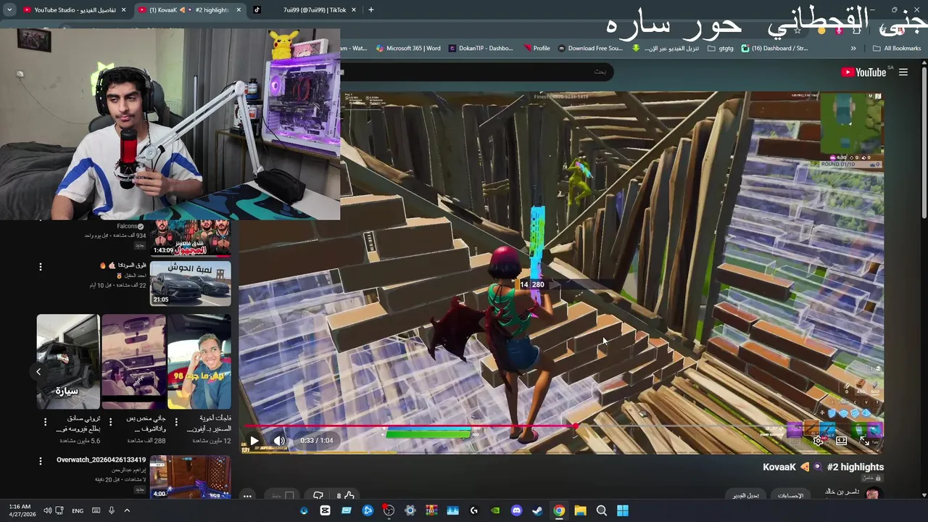Open (16) Dashboard / Str... bookmark

[774, 49]
